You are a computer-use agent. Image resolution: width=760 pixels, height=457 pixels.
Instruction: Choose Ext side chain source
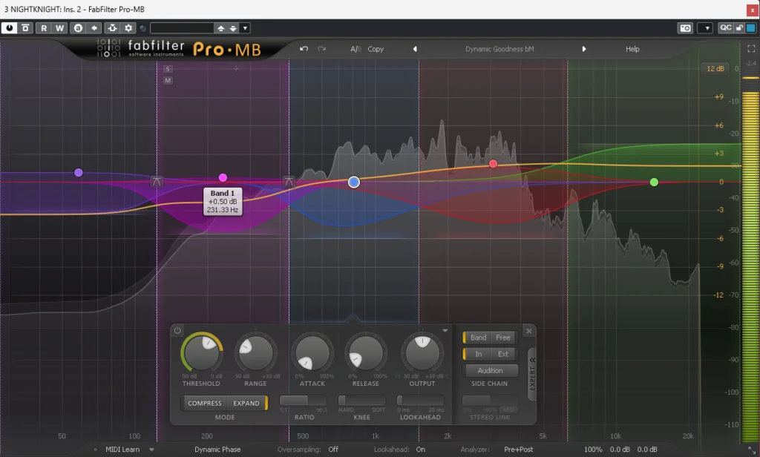(503, 355)
